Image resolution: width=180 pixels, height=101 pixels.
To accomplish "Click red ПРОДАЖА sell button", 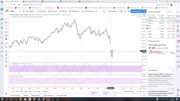I will (95, 93).
